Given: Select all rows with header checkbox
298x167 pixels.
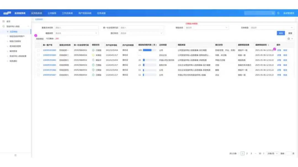Looking at the screenshot, I should coord(38,45).
